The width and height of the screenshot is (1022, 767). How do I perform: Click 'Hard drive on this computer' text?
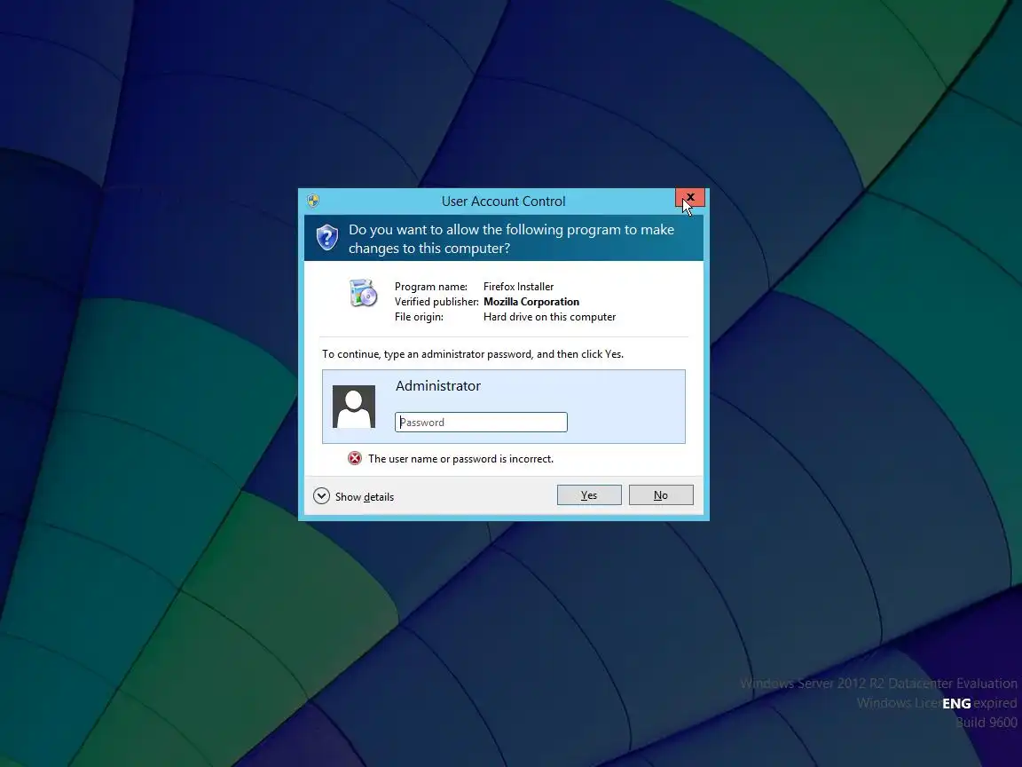pyautogui.click(x=549, y=317)
